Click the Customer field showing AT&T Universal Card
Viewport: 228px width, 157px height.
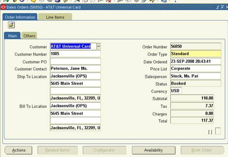pos(73,46)
